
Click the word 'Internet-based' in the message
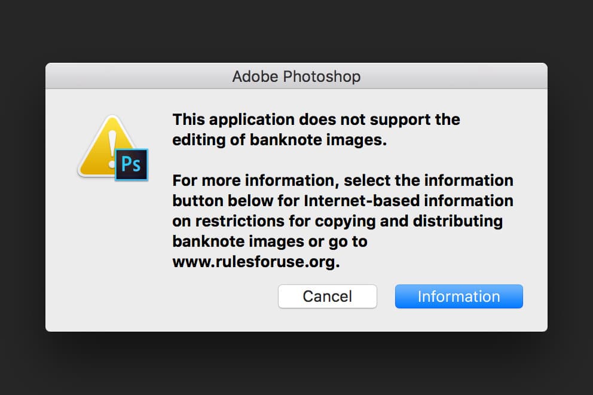(362, 201)
